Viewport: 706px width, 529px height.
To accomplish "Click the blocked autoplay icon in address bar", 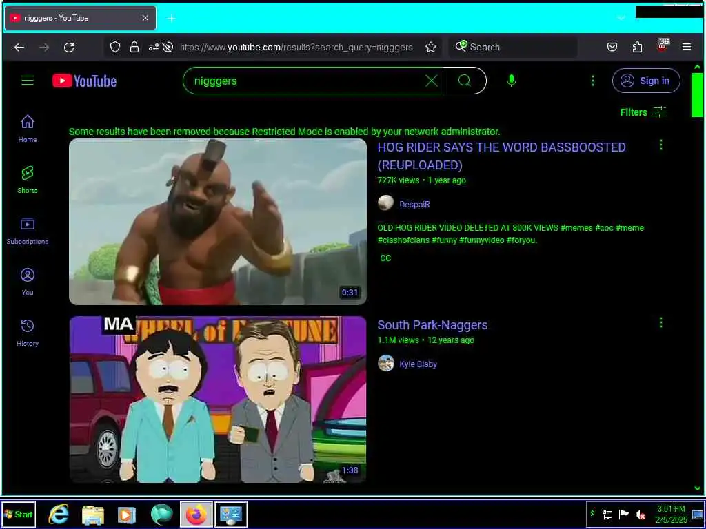I will pyautogui.click(x=168, y=47).
